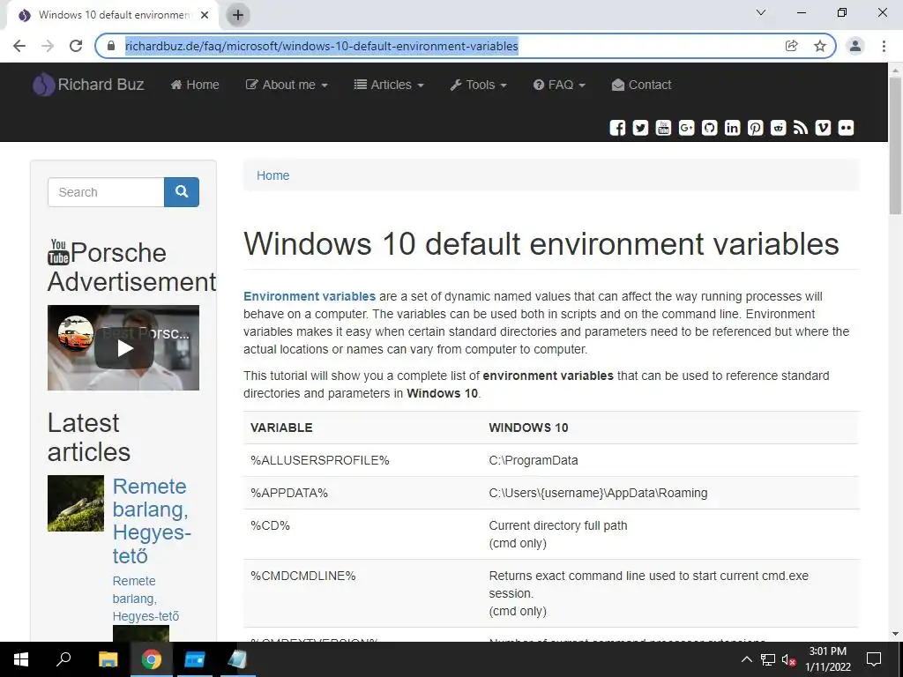The image size is (903, 677).
Task: Go back to the previous page
Action: (x=19, y=46)
